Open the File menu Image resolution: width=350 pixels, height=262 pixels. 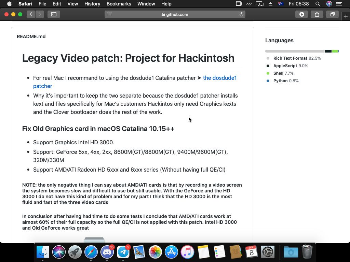42,4
